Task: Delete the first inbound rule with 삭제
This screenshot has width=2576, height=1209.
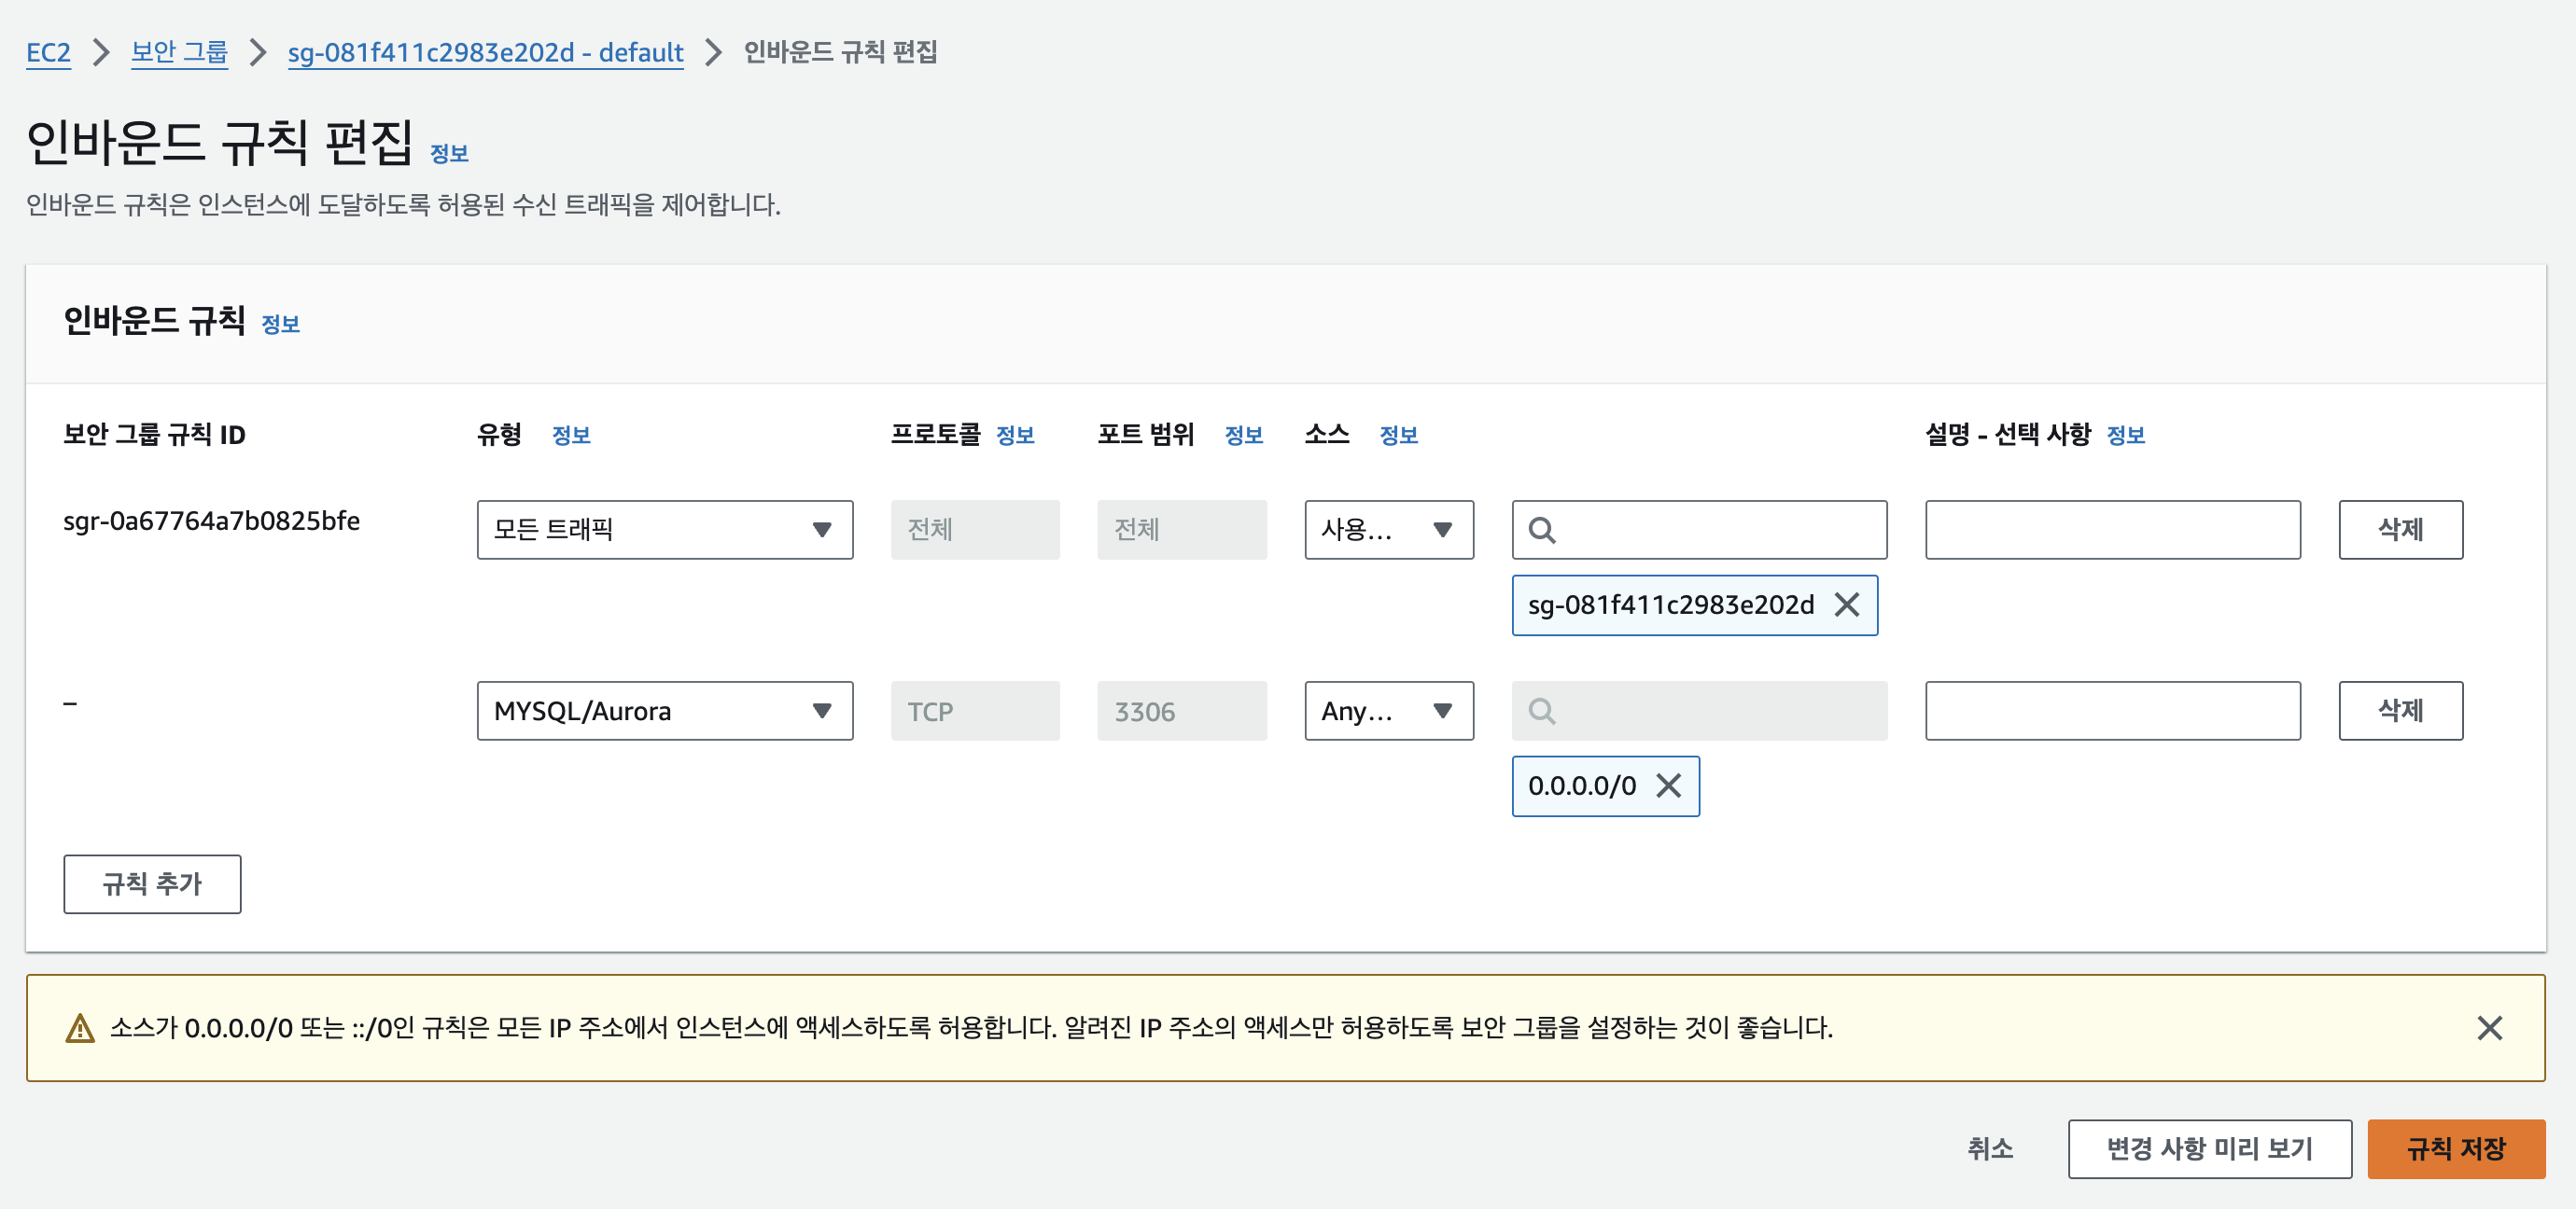Action: click(2399, 530)
